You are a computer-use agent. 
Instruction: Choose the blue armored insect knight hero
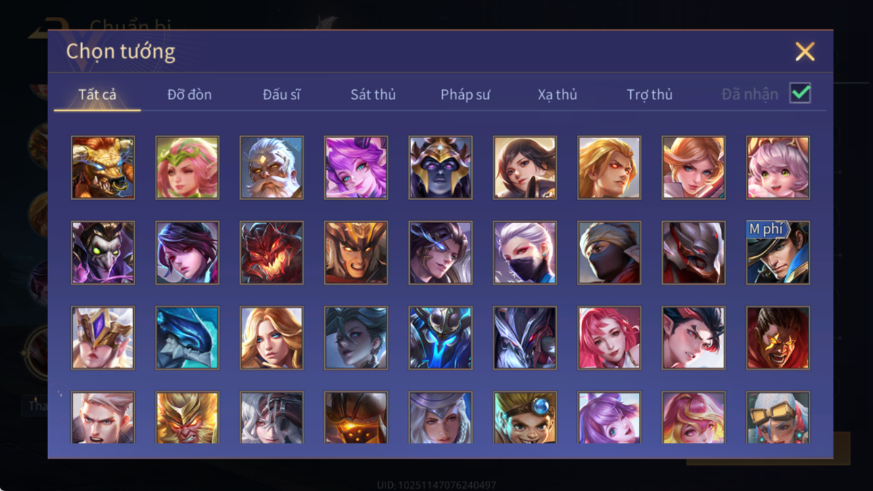point(440,338)
